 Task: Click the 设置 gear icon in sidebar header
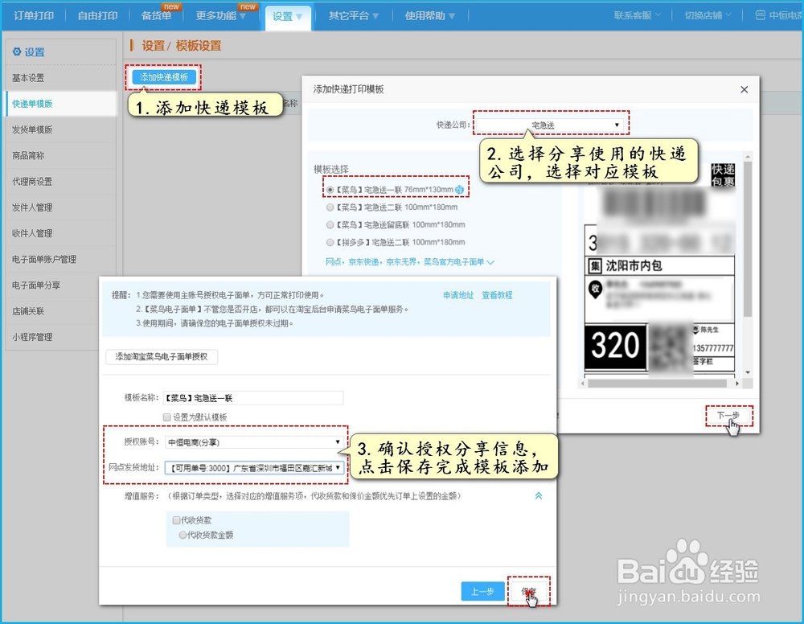[17, 51]
